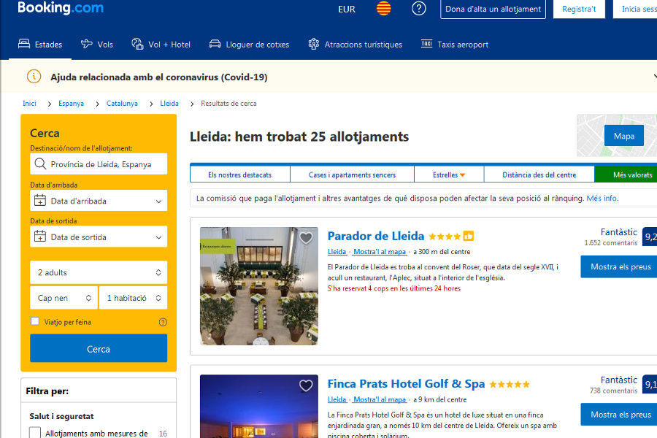This screenshot has width=657, height=438.
Task: Click the 9,1 score badge for Finca Prats
Action: pos(650,385)
